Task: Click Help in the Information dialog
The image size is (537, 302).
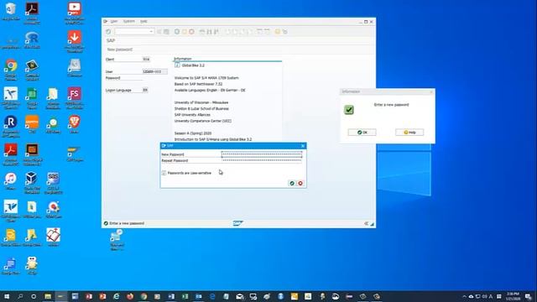Action: tap(409, 133)
